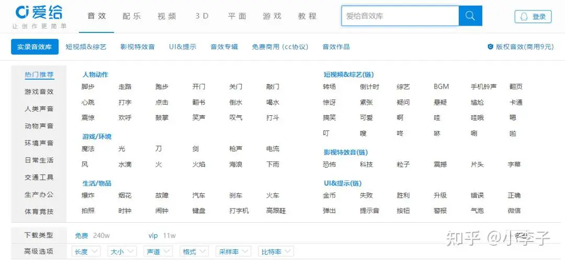Switch to the 游戏 navigation tab
Image resolution: width=565 pixels, height=262 pixels.
coord(272,16)
